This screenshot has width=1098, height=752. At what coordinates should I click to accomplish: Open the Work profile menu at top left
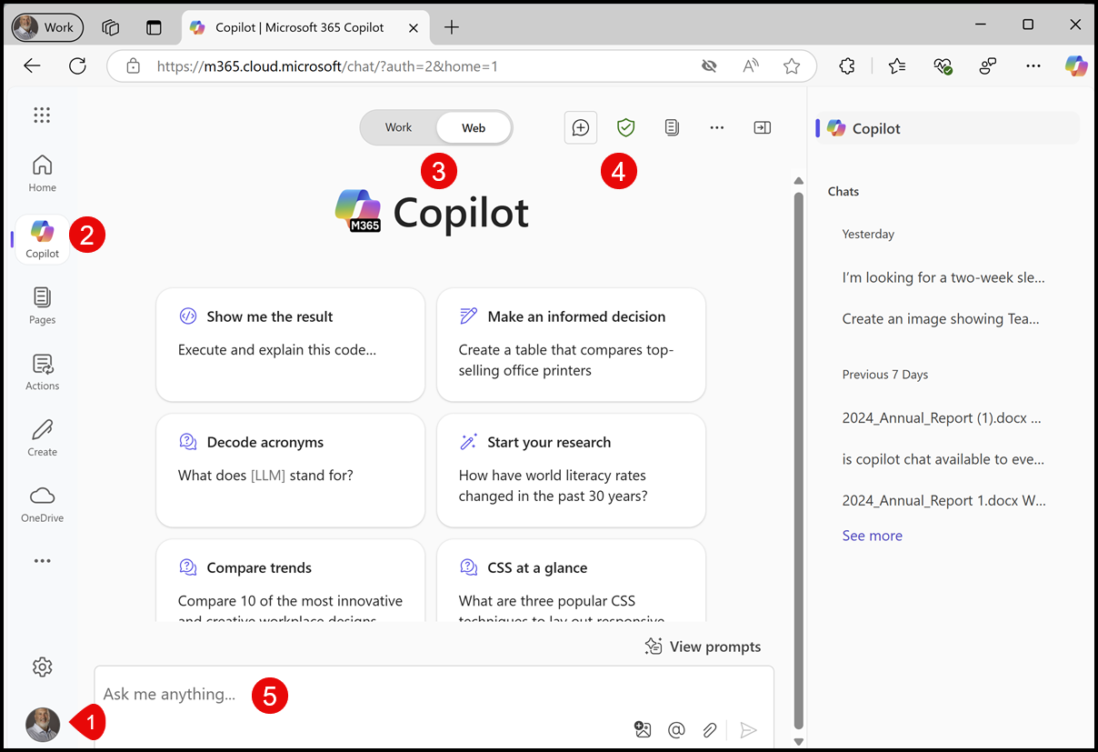(x=46, y=27)
